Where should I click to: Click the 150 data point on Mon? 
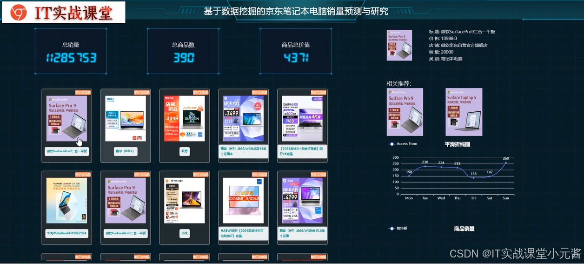coord(409,176)
